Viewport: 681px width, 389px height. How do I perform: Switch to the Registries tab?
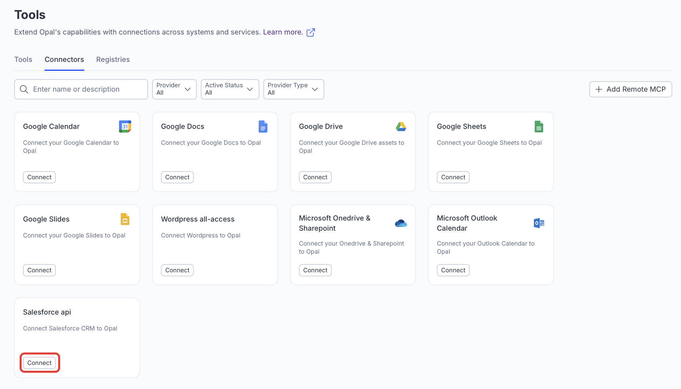(x=113, y=60)
